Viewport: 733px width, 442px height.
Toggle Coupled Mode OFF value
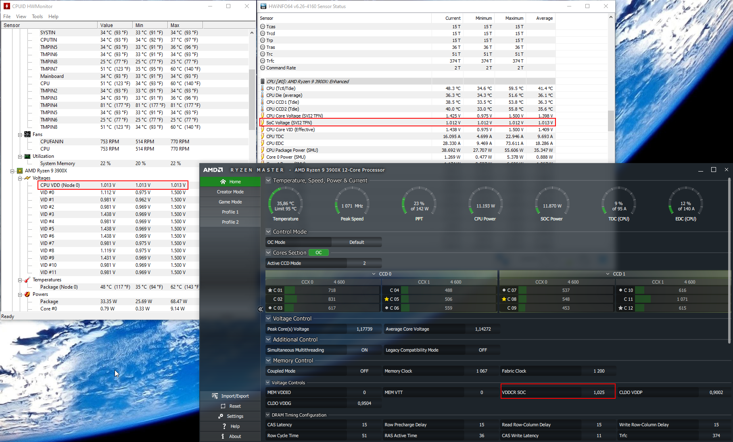click(364, 371)
